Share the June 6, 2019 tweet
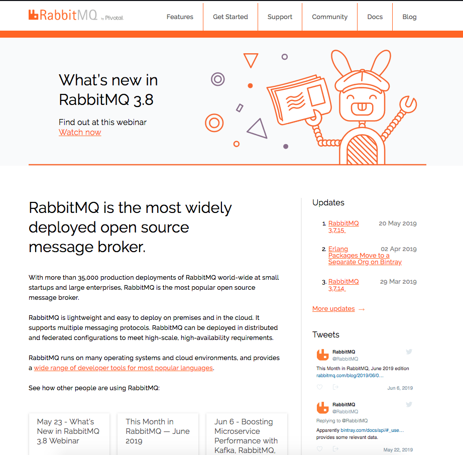The height and width of the screenshot is (455, 463). pos(335,387)
